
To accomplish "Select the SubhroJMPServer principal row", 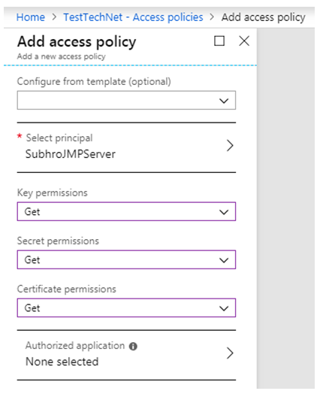I will (x=126, y=147).
